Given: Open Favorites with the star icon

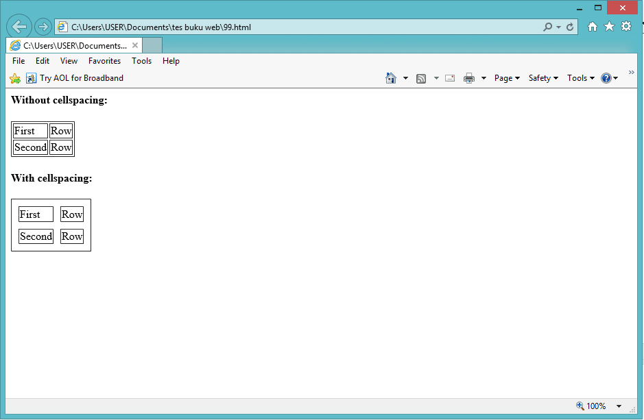Looking at the screenshot, I should click(x=609, y=26).
